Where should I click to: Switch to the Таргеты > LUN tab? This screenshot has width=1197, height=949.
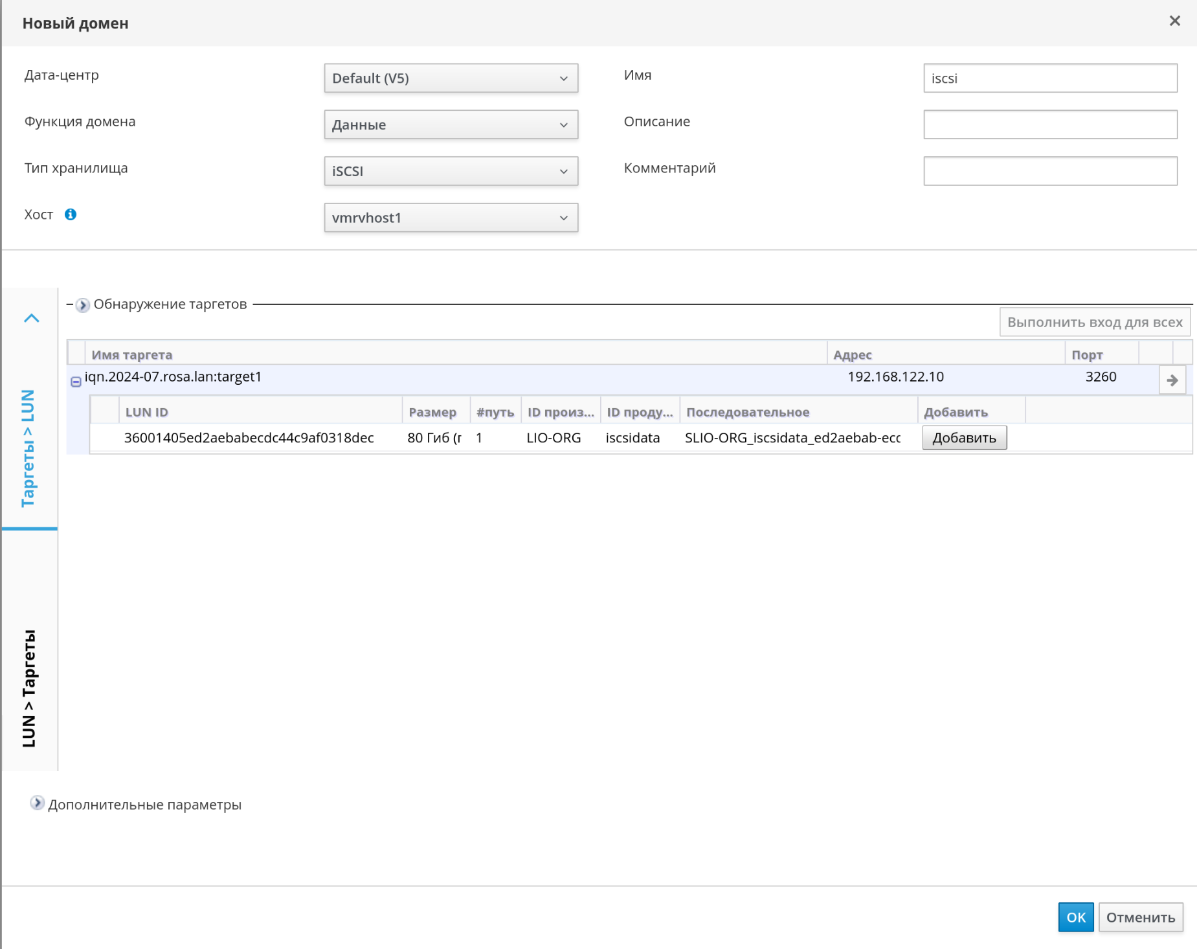[28, 448]
